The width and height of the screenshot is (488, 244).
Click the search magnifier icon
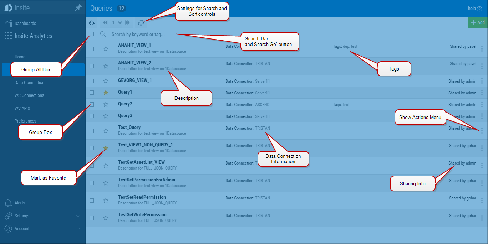pos(103,35)
